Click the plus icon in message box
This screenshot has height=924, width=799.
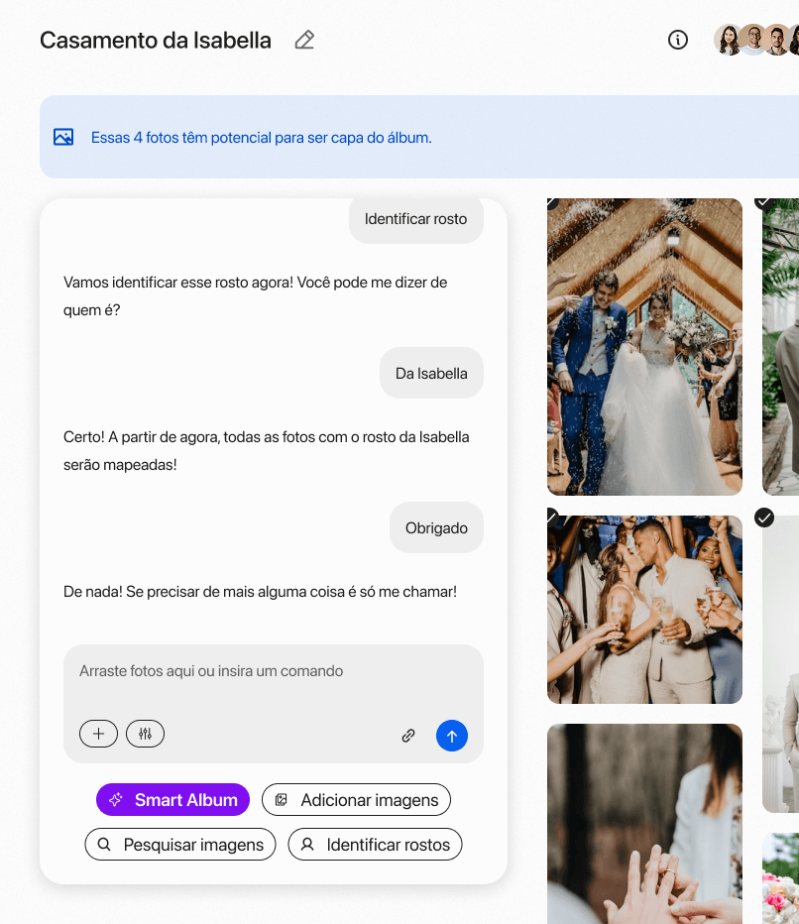click(x=98, y=734)
